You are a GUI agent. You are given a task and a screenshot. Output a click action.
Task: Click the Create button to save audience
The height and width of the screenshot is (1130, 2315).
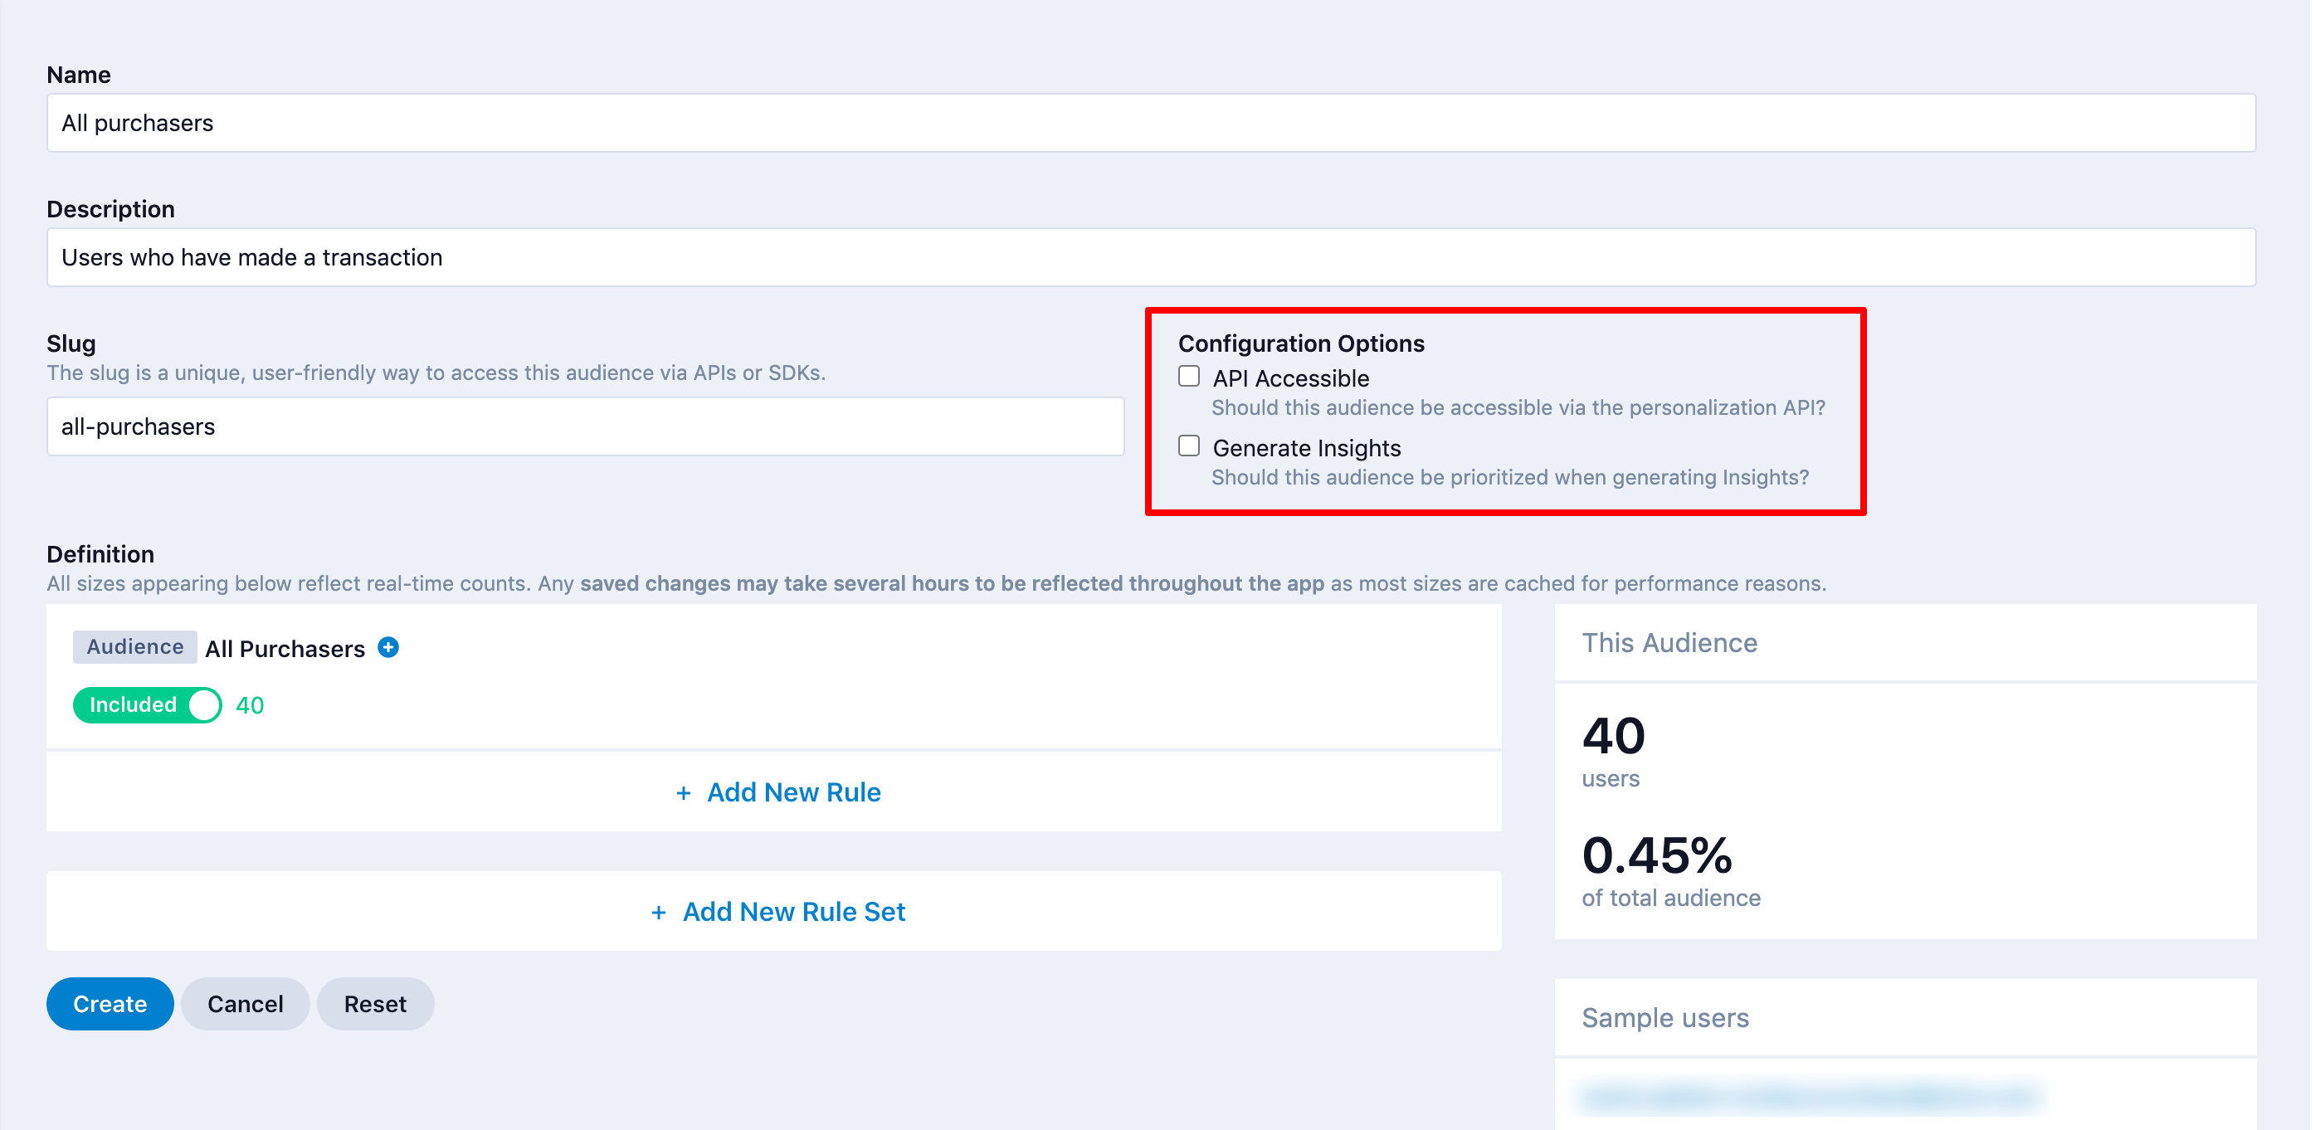click(108, 1005)
